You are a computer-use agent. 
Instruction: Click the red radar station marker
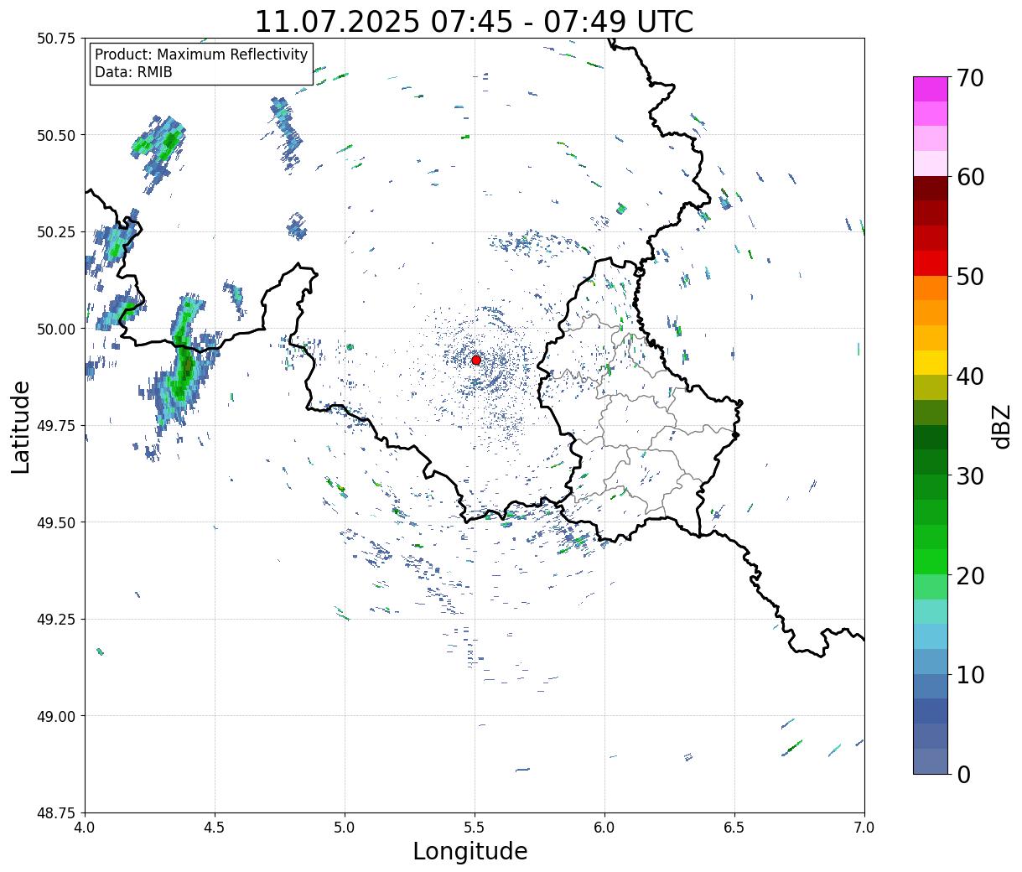point(476,360)
